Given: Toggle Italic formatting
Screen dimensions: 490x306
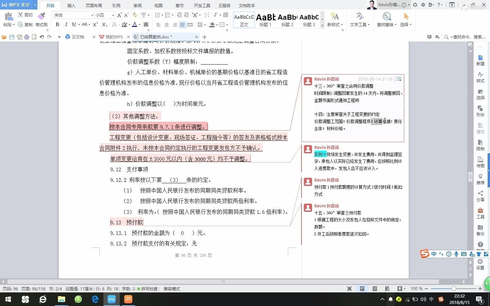Looking at the screenshot, I should click(x=66, y=24).
